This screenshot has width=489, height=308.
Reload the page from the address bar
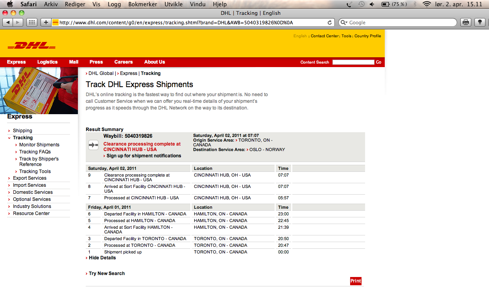tap(330, 22)
